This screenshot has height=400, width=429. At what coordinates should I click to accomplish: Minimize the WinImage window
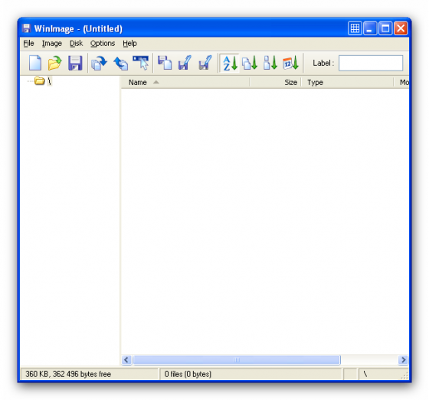pos(370,28)
